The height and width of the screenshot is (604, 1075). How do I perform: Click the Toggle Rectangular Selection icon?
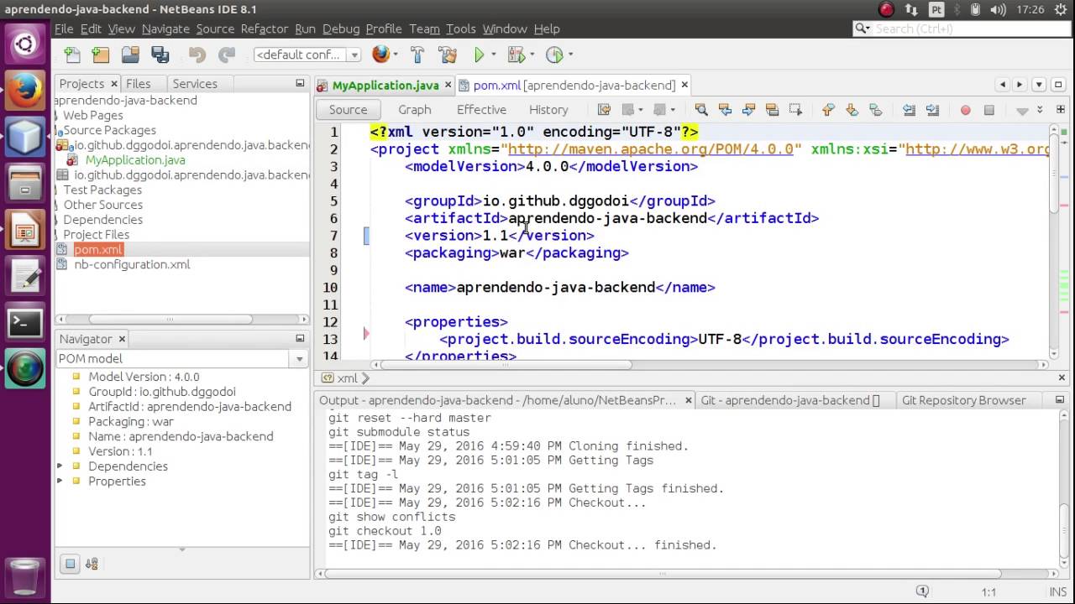coord(795,110)
